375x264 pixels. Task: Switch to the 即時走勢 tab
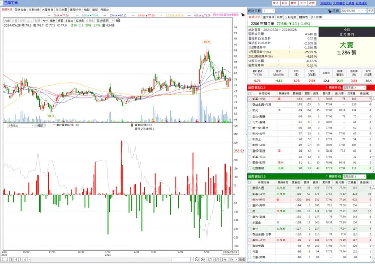coord(20,10)
